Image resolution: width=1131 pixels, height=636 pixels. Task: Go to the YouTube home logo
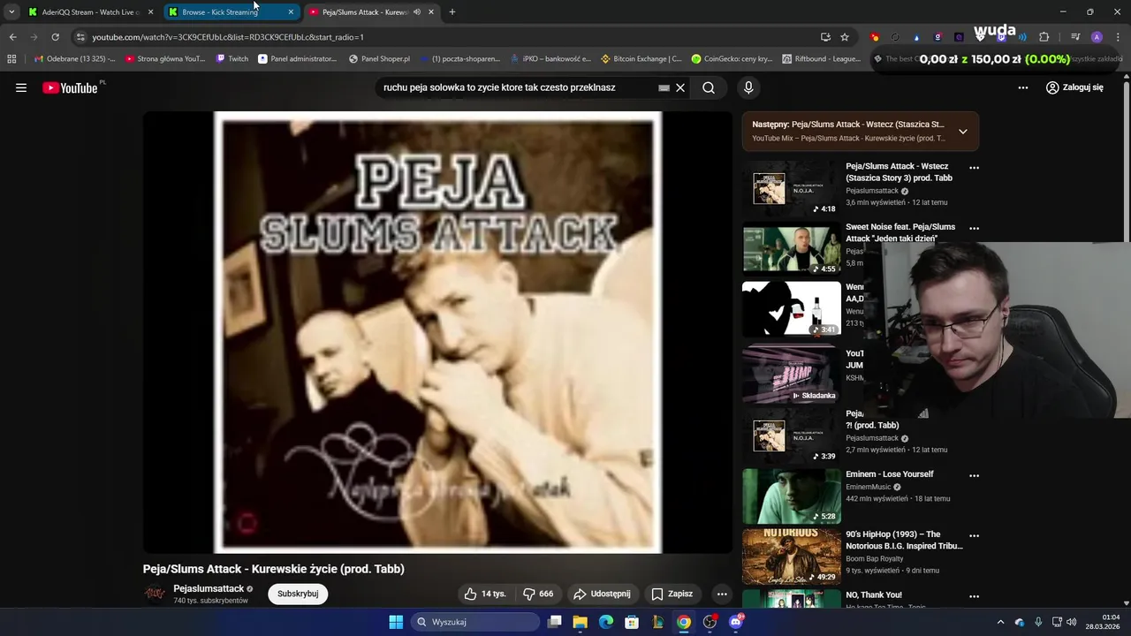click(70, 87)
